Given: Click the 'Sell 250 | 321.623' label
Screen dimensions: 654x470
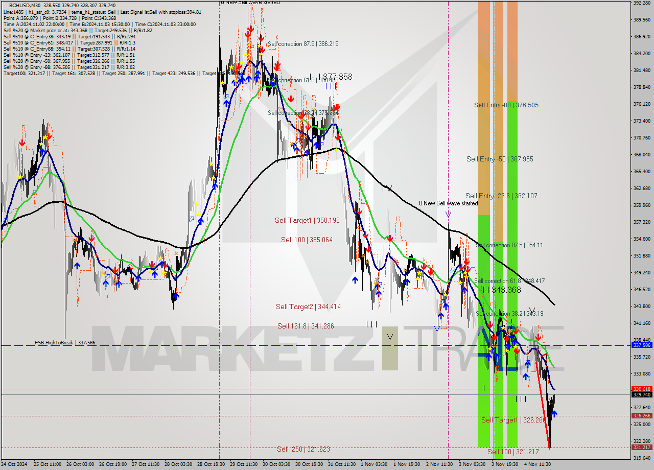Looking at the screenshot, I should 303,449.
